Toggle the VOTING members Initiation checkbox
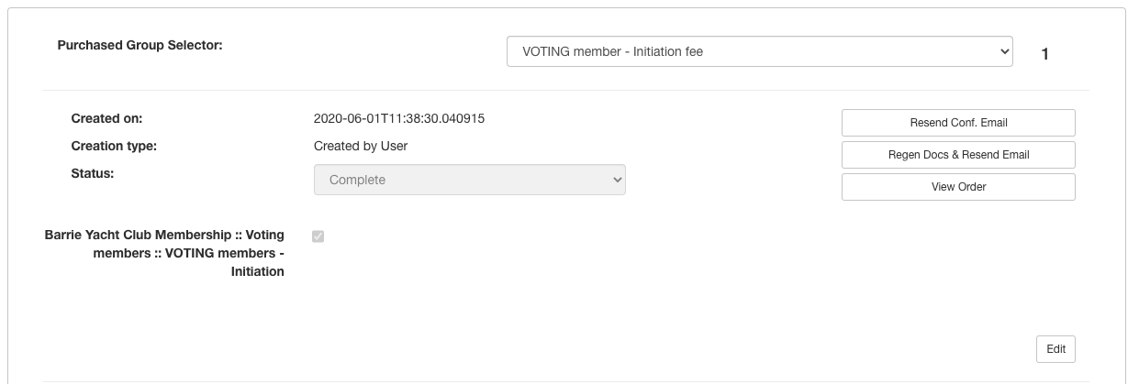 (318, 236)
